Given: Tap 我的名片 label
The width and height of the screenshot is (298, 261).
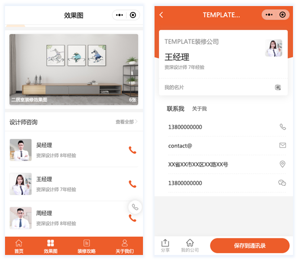Looking at the screenshot, I should [x=174, y=87].
